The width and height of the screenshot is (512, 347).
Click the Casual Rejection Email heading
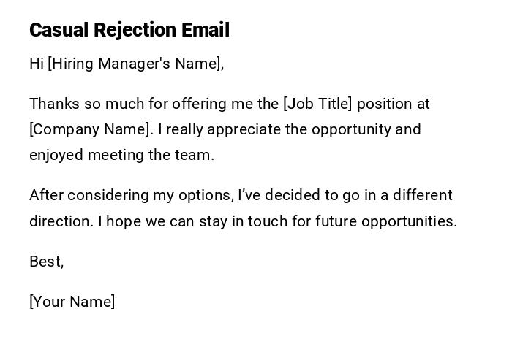129,30
